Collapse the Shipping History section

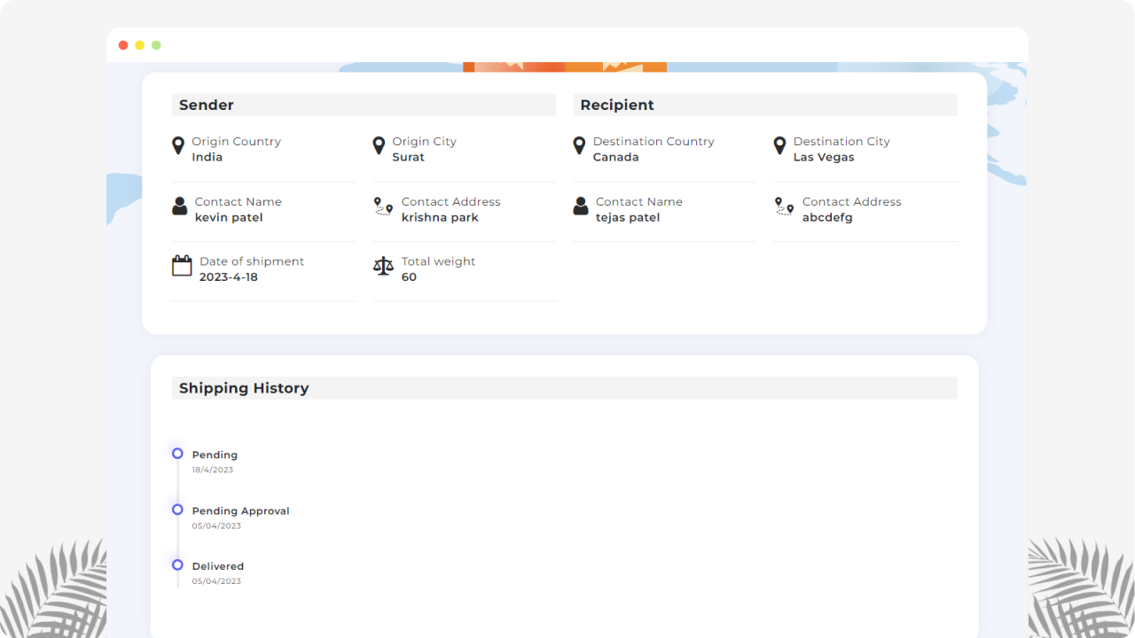tap(564, 388)
